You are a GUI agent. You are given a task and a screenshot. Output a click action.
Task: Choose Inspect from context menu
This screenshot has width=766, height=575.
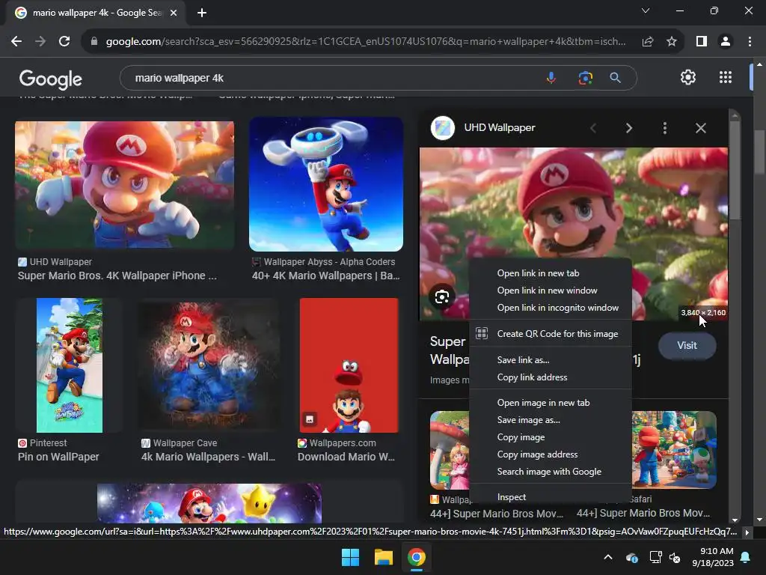[x=512, y=497]
